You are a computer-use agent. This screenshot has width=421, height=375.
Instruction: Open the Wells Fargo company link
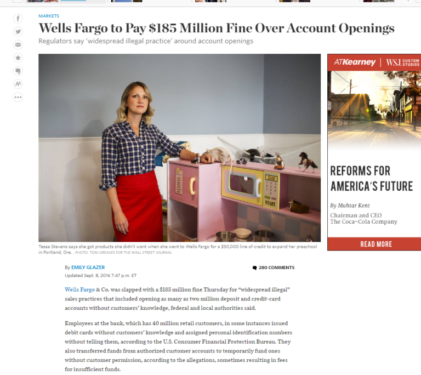click(x=79, y=289)
